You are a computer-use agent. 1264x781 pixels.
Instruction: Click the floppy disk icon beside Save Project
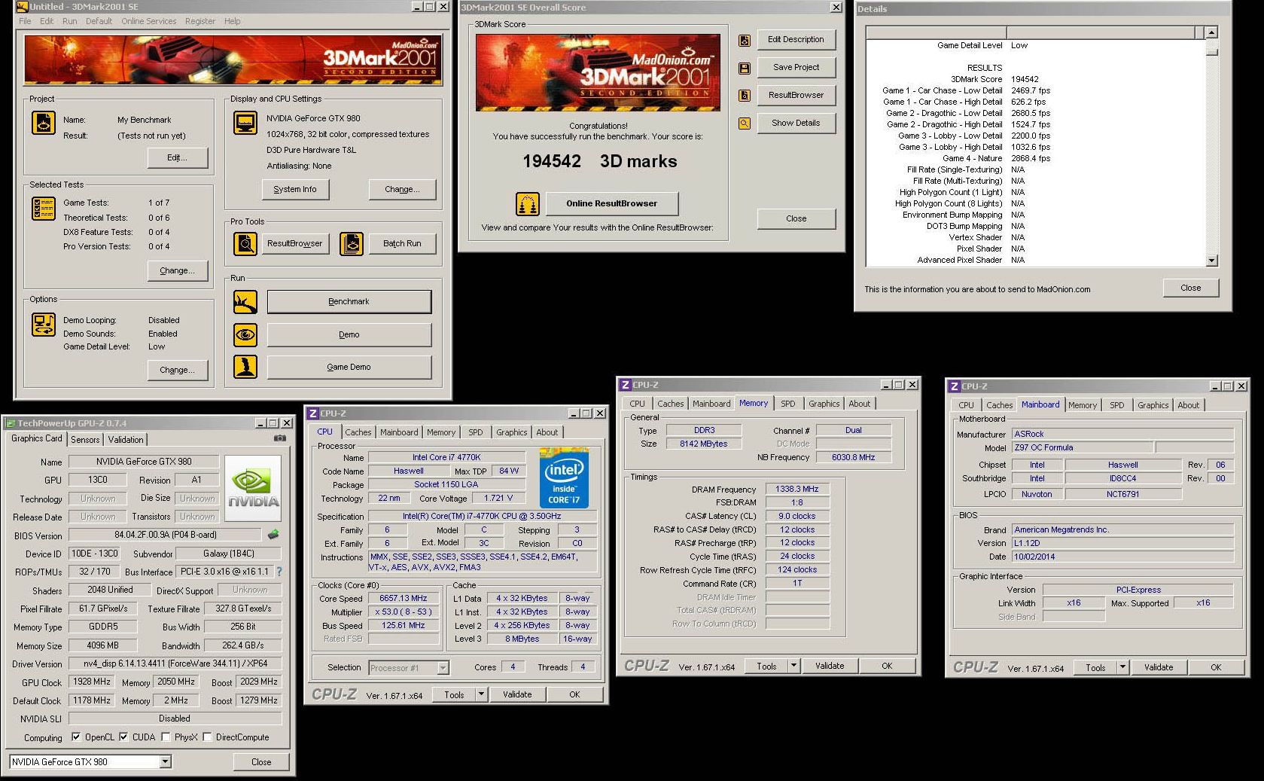744,69
